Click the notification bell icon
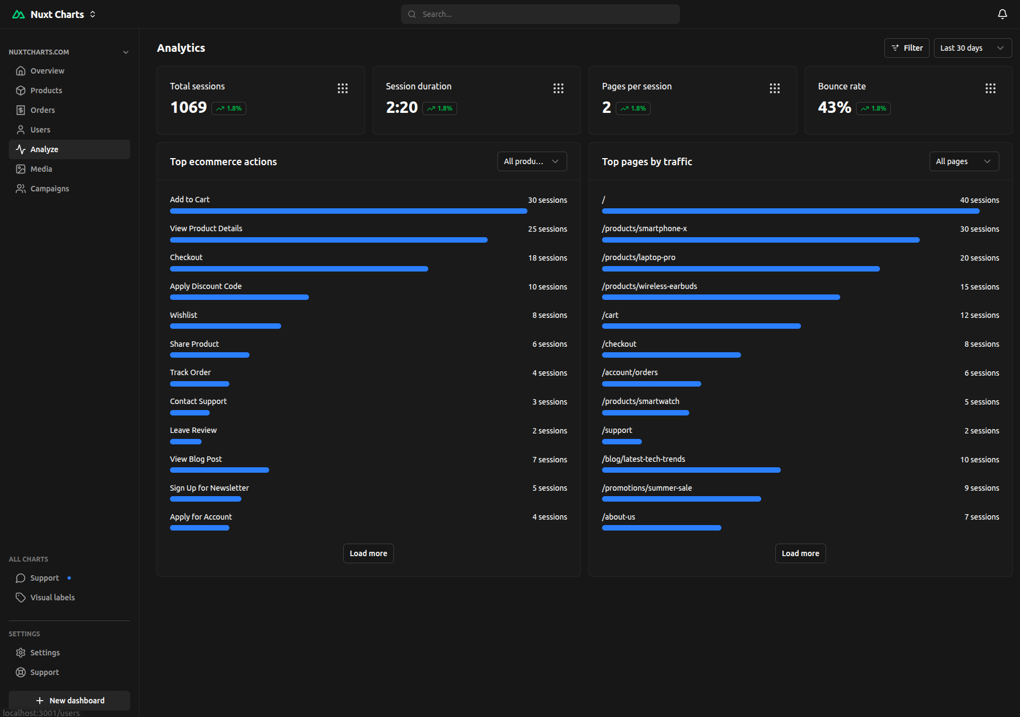Viewport: 1020px width, 717px height. (1002, 14)
